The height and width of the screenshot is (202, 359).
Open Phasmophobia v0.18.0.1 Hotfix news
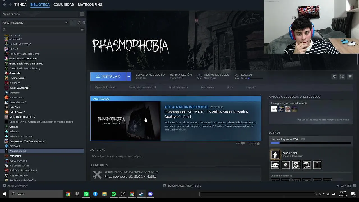point(130,176)
